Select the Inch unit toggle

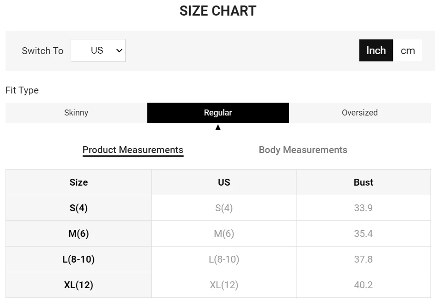(x=376, y=50)
